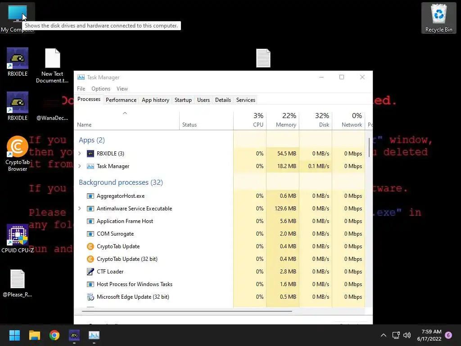Click the 0.1 MB/s disk value
The image size is (461, 346).
(x=319, y=166)
